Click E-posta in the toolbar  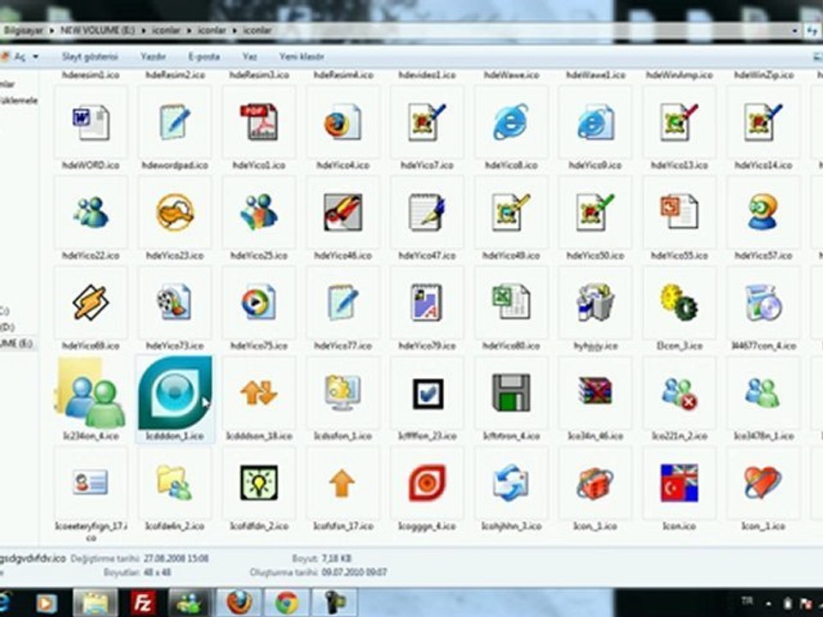tap(204, 57)
